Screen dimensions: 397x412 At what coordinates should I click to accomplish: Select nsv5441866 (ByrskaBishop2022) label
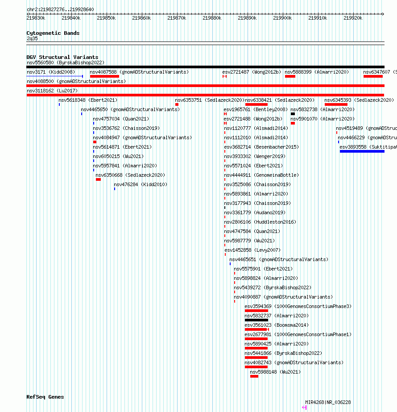[x=283, y=353]
